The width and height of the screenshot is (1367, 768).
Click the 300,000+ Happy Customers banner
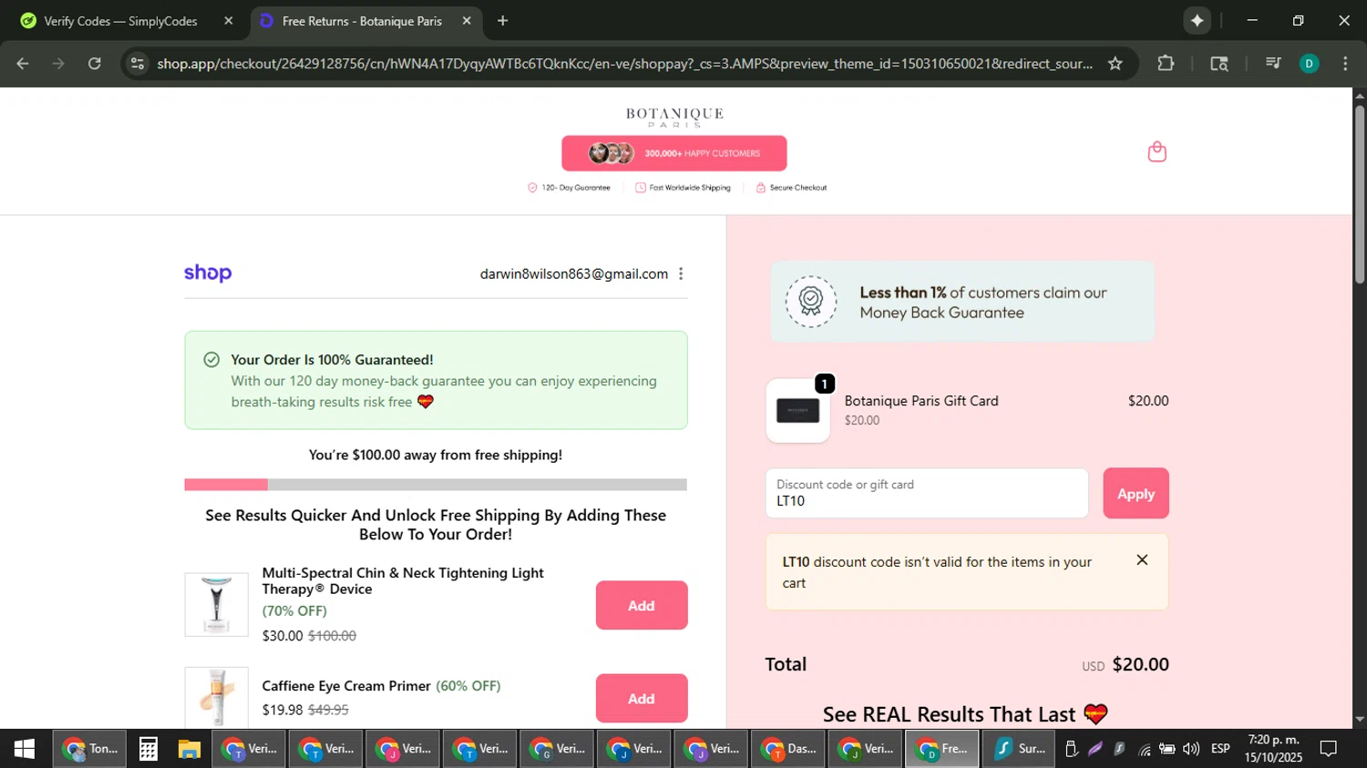pos(674,153)
